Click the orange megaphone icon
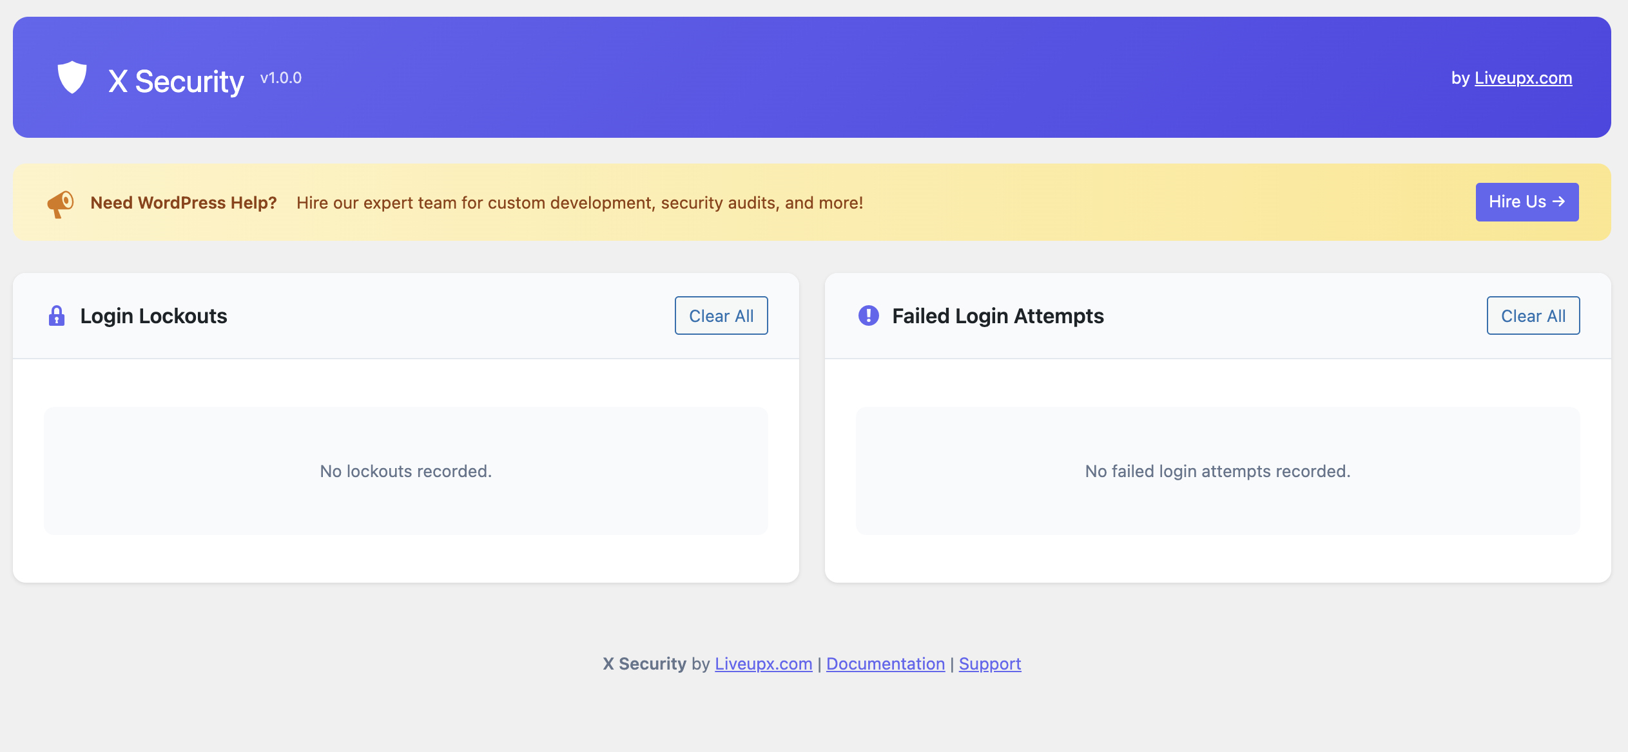The width and height of the screenshot is (1628, 752). (x=61, y=203)
